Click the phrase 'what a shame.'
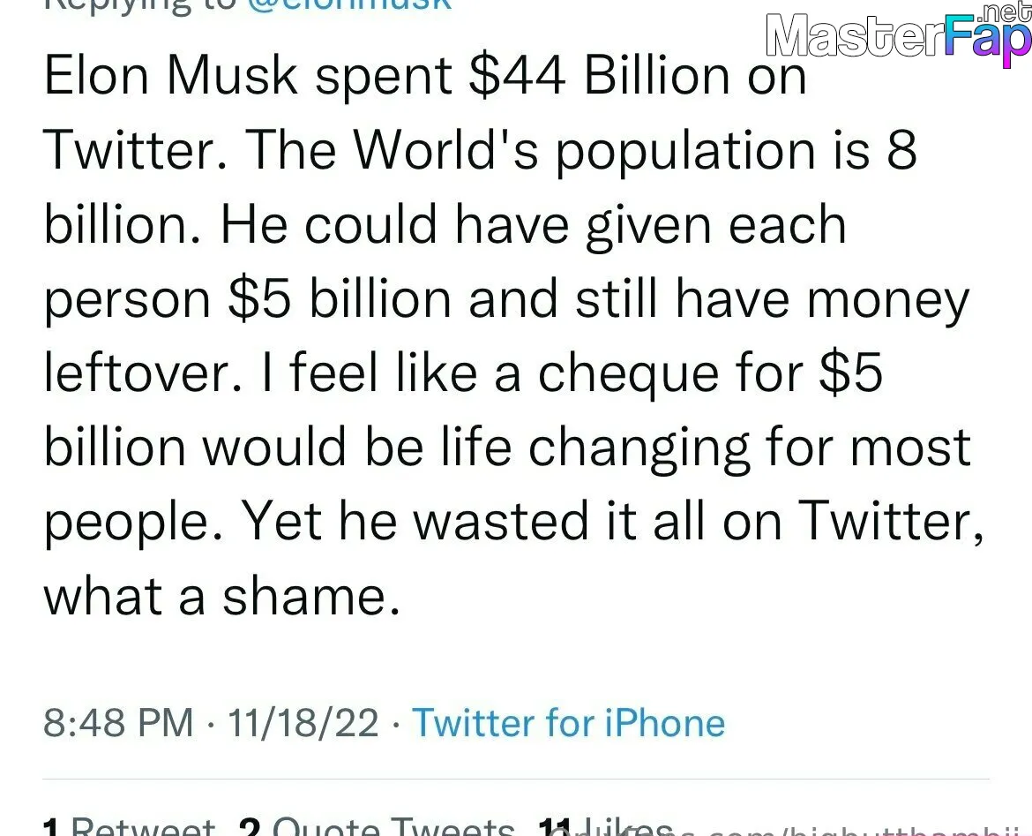The width and height of the screenshot is (1032, 836). (x=221, y=596)
